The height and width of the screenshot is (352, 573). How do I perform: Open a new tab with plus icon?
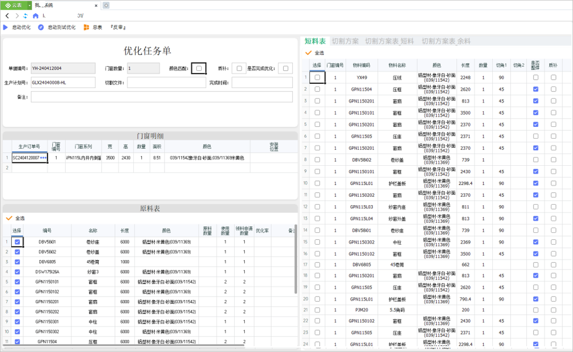(106, 5)
